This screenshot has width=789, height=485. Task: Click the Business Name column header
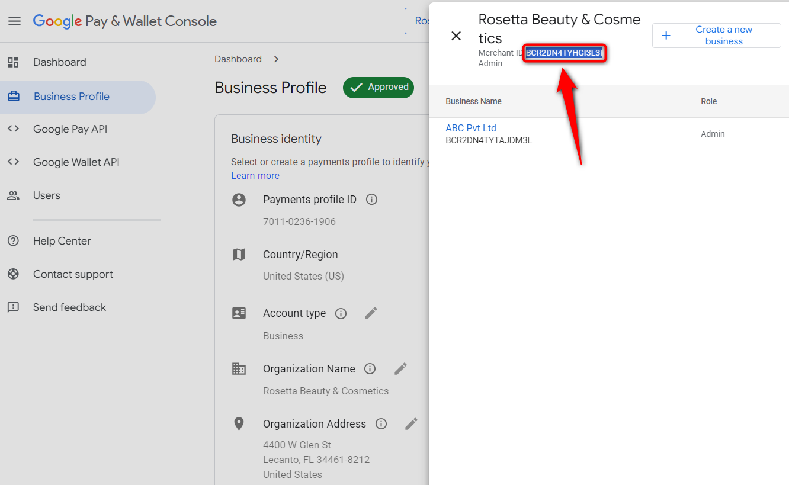coord(473,101)
